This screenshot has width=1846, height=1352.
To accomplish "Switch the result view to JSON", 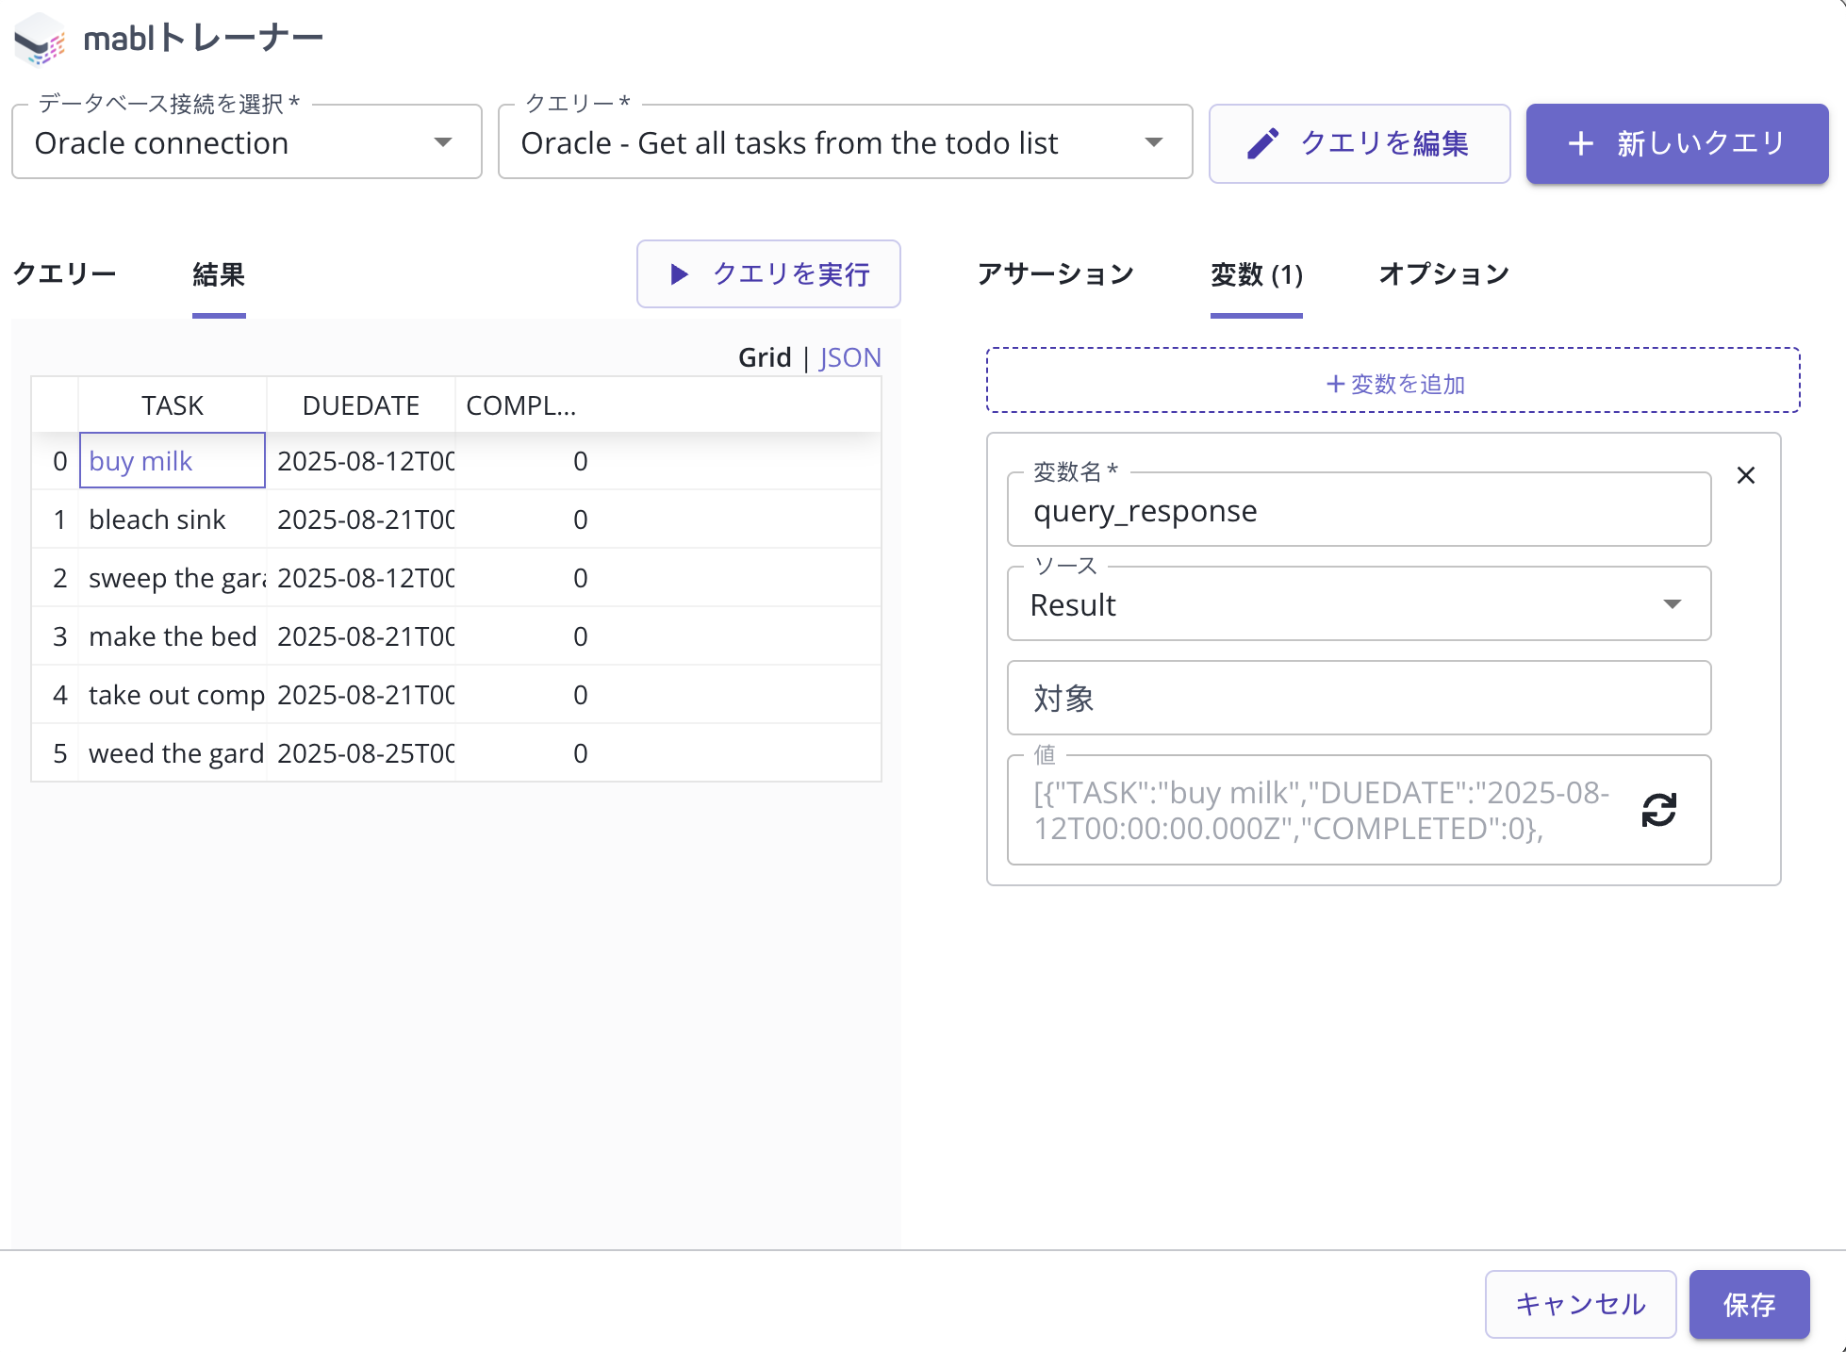I will [849, 357].
